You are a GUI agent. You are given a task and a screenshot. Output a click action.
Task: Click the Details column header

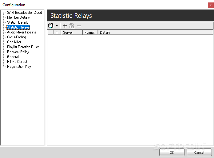(x=156, y=33)
